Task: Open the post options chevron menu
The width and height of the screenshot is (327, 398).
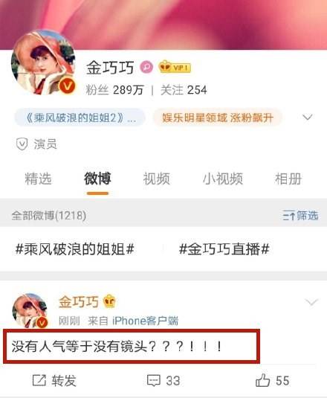Action: tap(311, 302)
